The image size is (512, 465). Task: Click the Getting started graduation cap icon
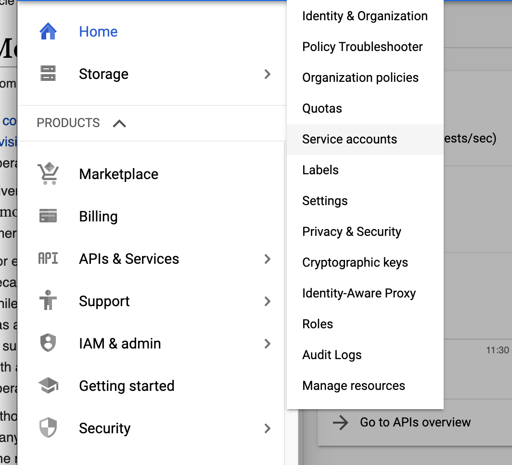[x=48, y=385]
